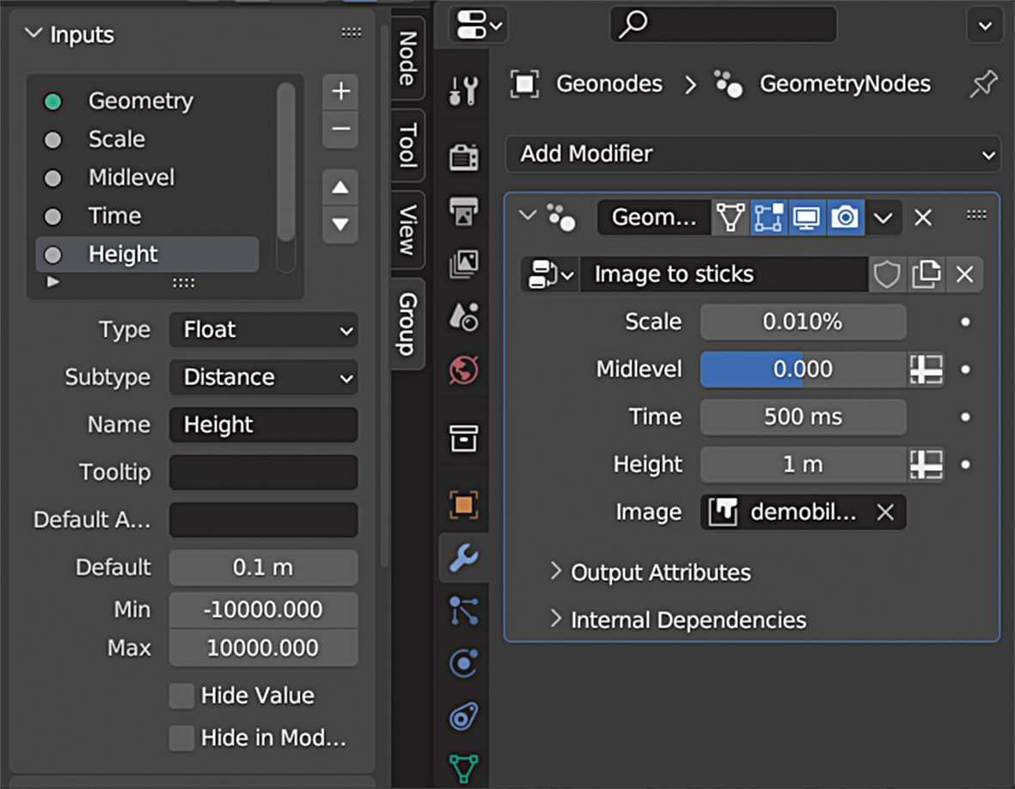Viewport: 1015px width, 789px height.
Task: Click the Add Modifier button
Action: [x=752, y=154]
